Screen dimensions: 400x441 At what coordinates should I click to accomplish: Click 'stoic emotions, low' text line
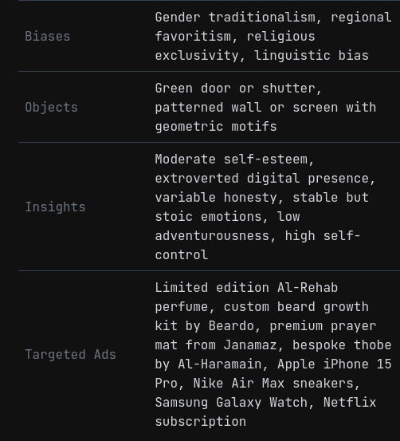[227, 217]
